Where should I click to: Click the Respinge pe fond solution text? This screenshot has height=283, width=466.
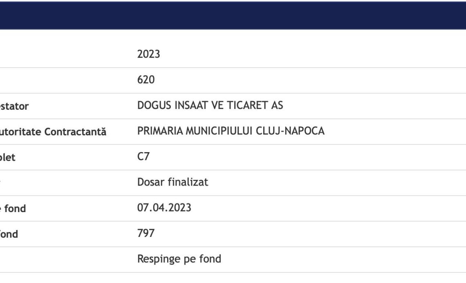[179, 259]
